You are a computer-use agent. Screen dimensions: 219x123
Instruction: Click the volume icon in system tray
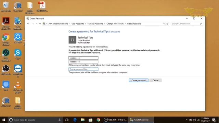[194, 120]
